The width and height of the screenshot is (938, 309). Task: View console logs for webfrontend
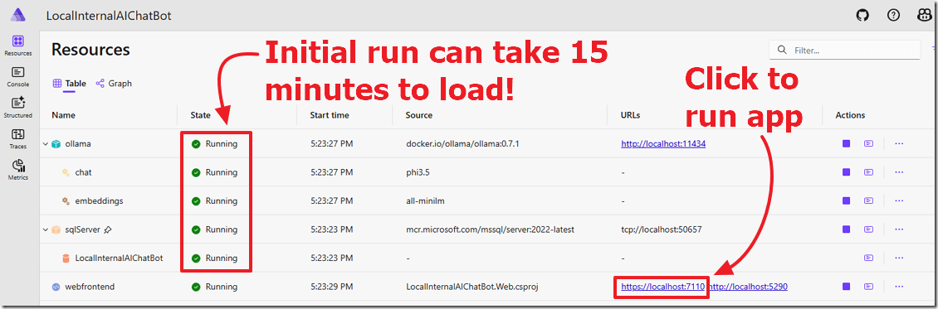coord(868,287)
